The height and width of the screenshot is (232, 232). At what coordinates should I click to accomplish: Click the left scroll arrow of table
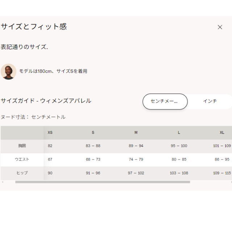pos(3,182)
